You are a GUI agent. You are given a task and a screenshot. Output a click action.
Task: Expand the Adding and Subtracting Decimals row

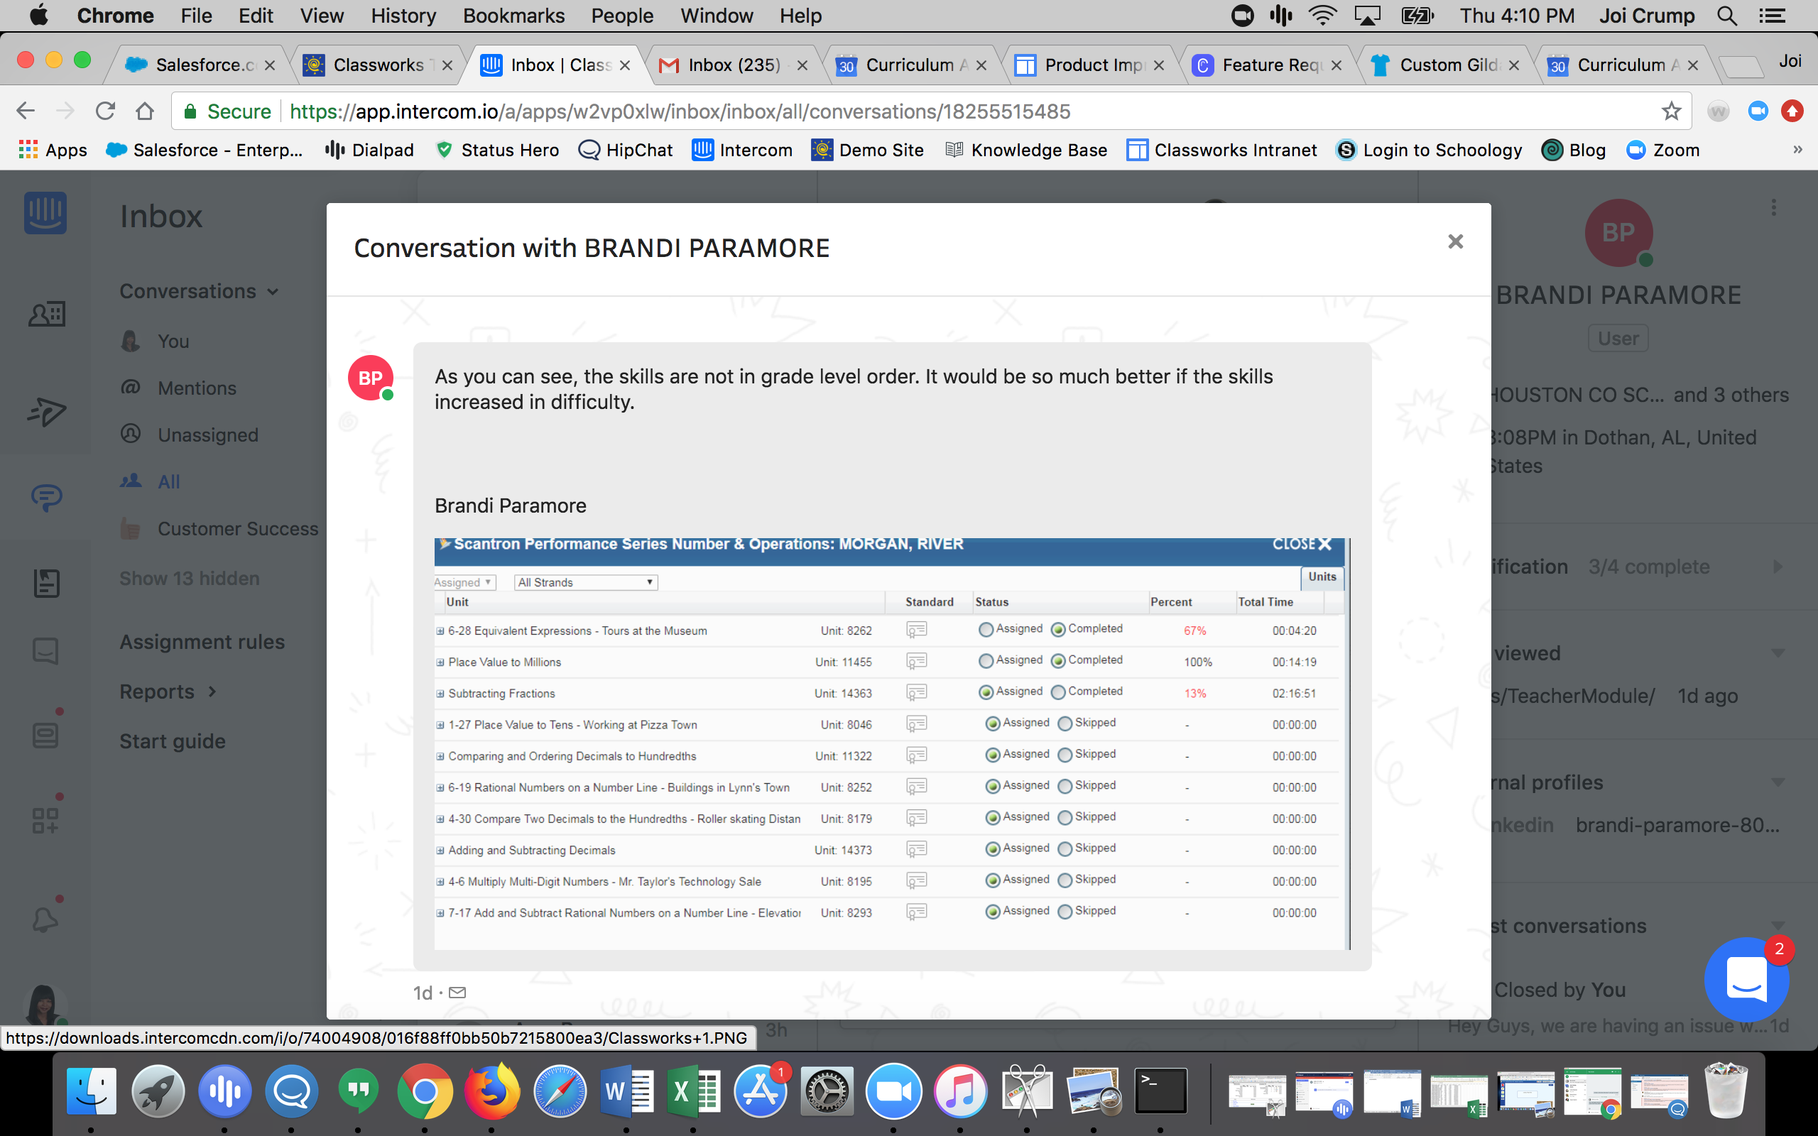440,851
